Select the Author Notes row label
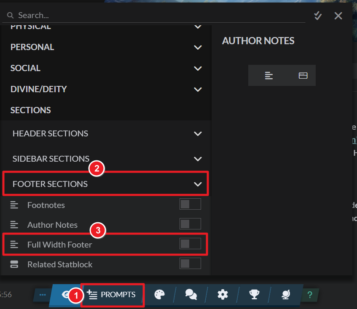357x309 pixels. pos(52,225)
